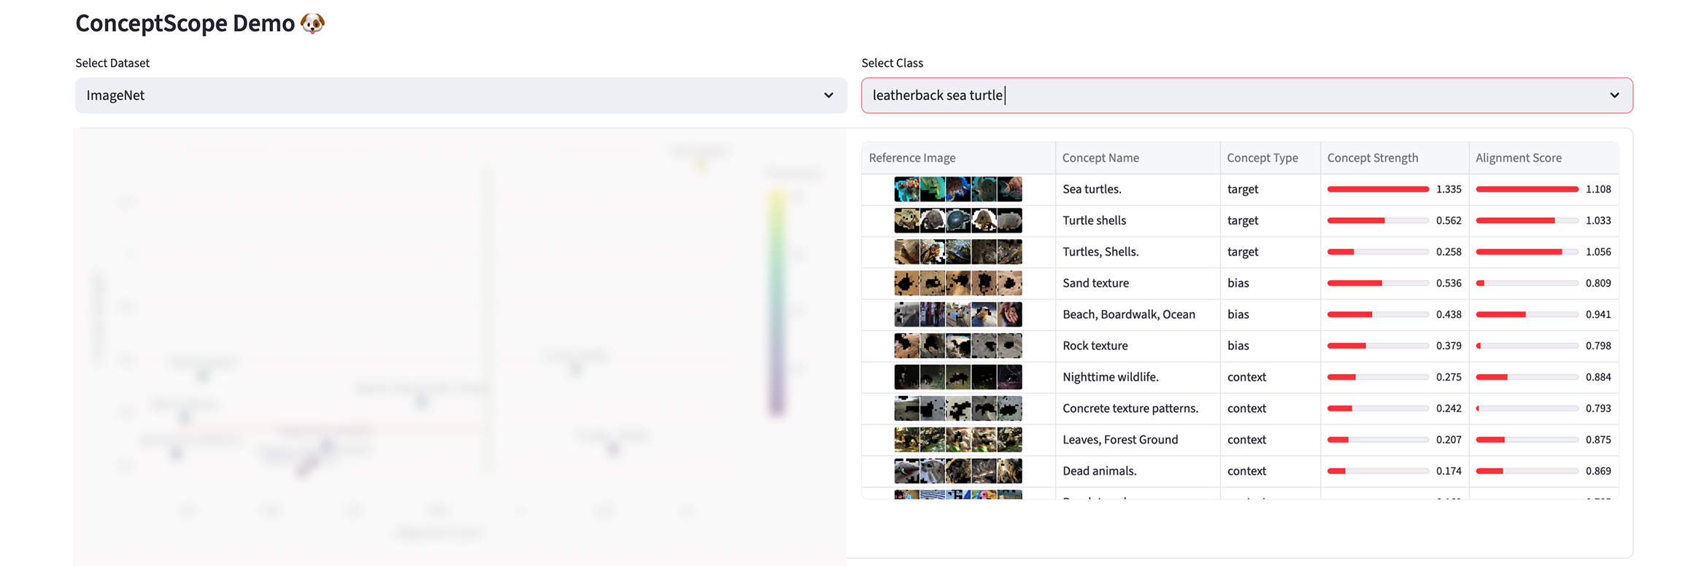Select the Sea turtles reference image thumbnails
Viewport: 1704px width, 566px height.
pyautogui.click(x=957, y=188)
